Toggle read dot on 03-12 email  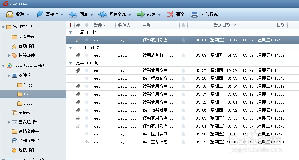pyautogui.click(x=87, y=102)
